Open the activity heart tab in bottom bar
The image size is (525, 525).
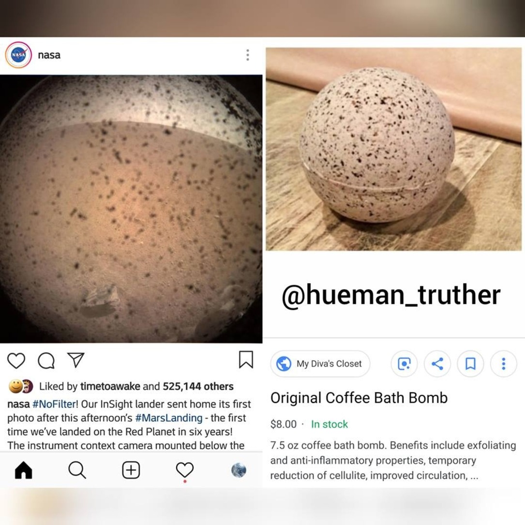185,470
